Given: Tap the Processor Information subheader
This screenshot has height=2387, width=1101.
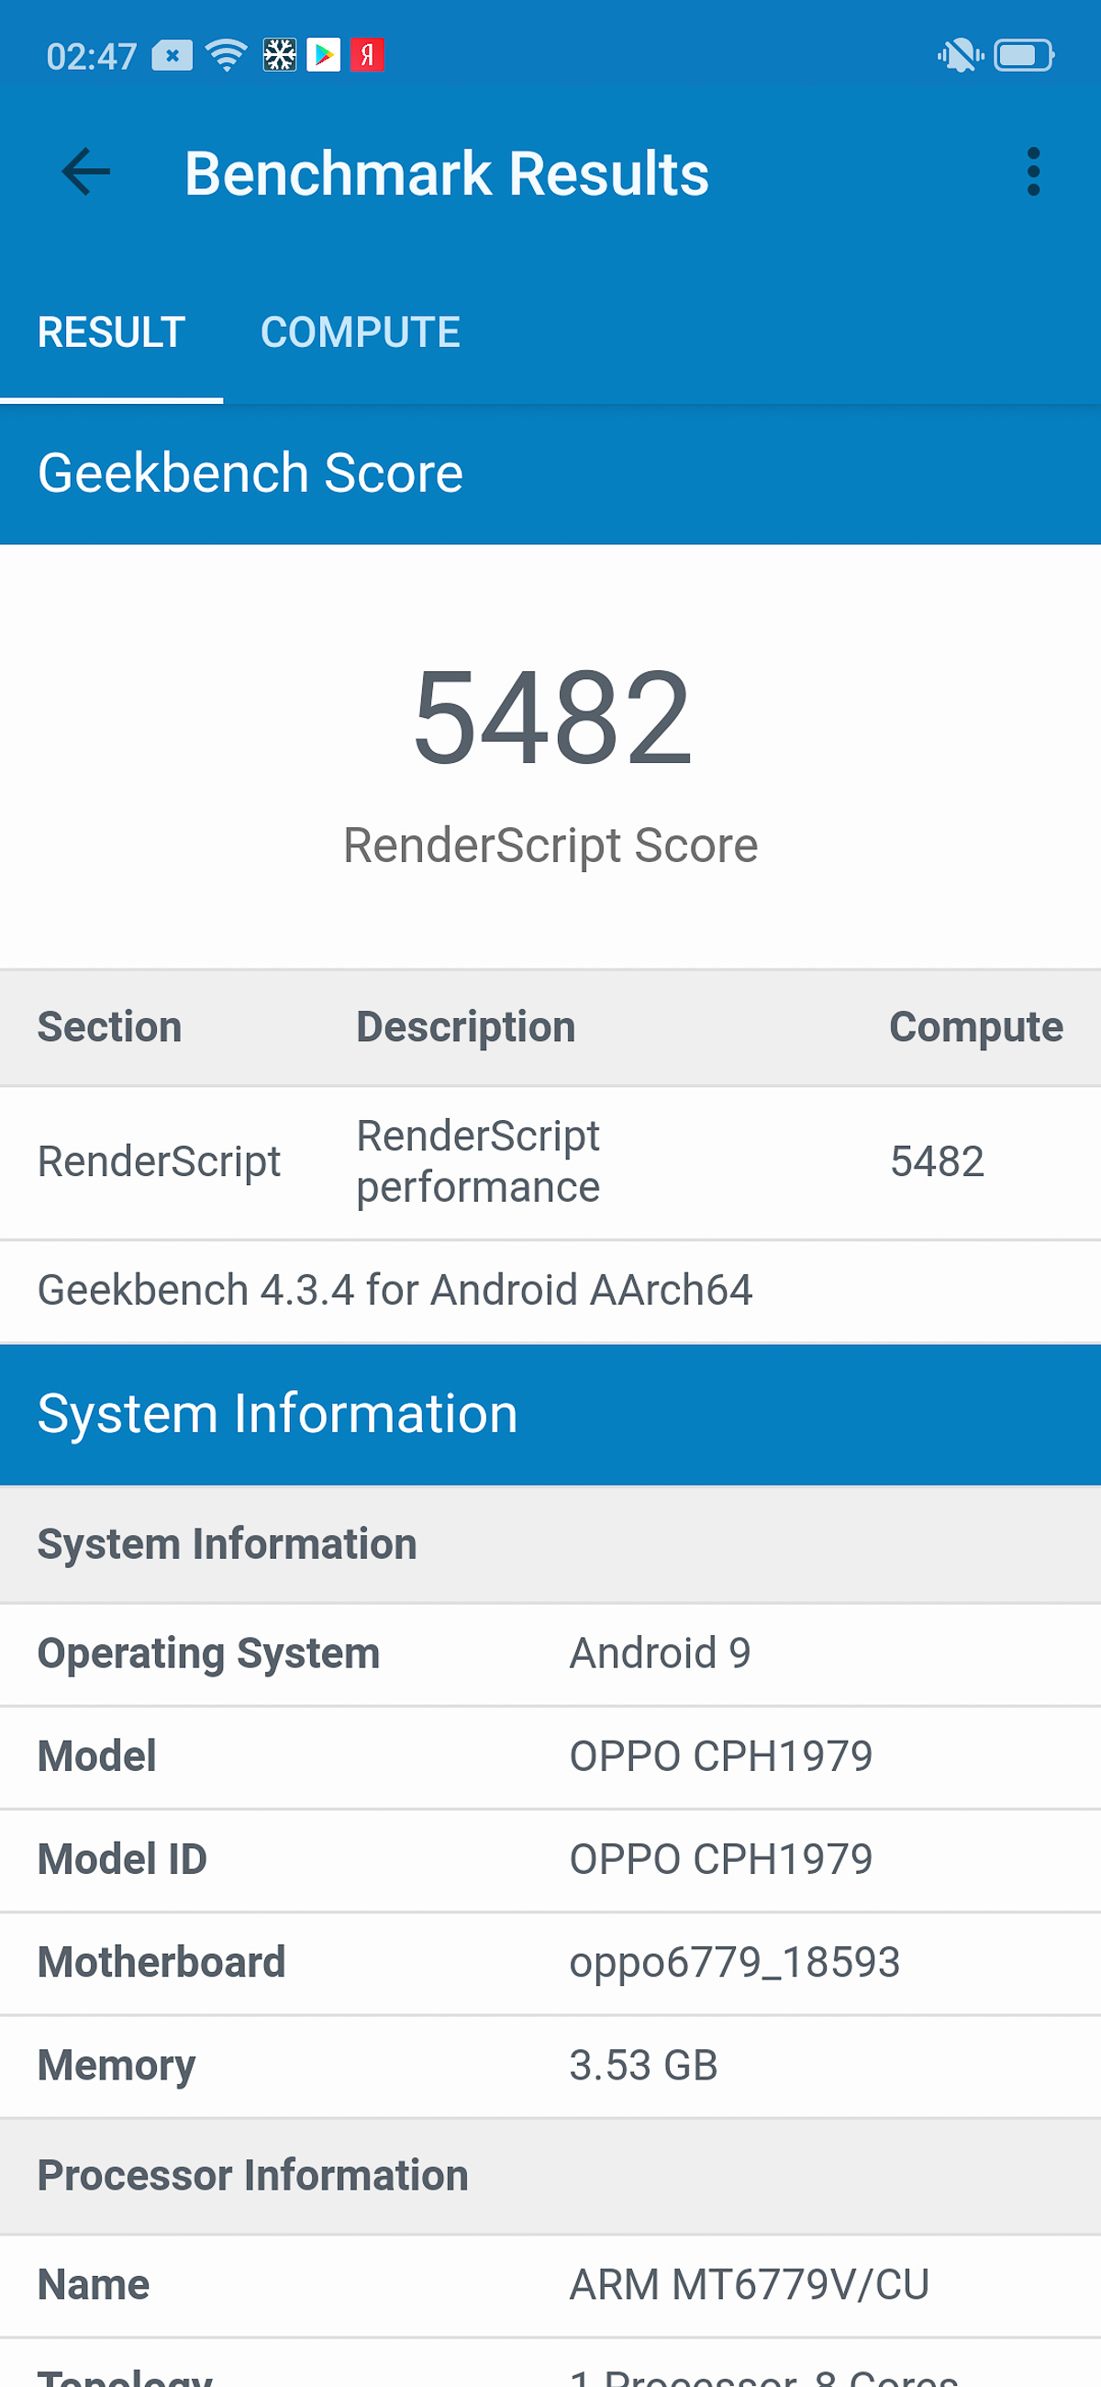Looking at the screenshot, I should 550,2177.
